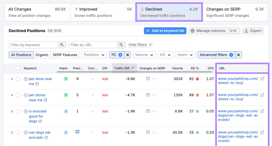The height and width of the screenshot is (146, 272).
Task: Expand the pet store near me row
Action: [12, 79]
